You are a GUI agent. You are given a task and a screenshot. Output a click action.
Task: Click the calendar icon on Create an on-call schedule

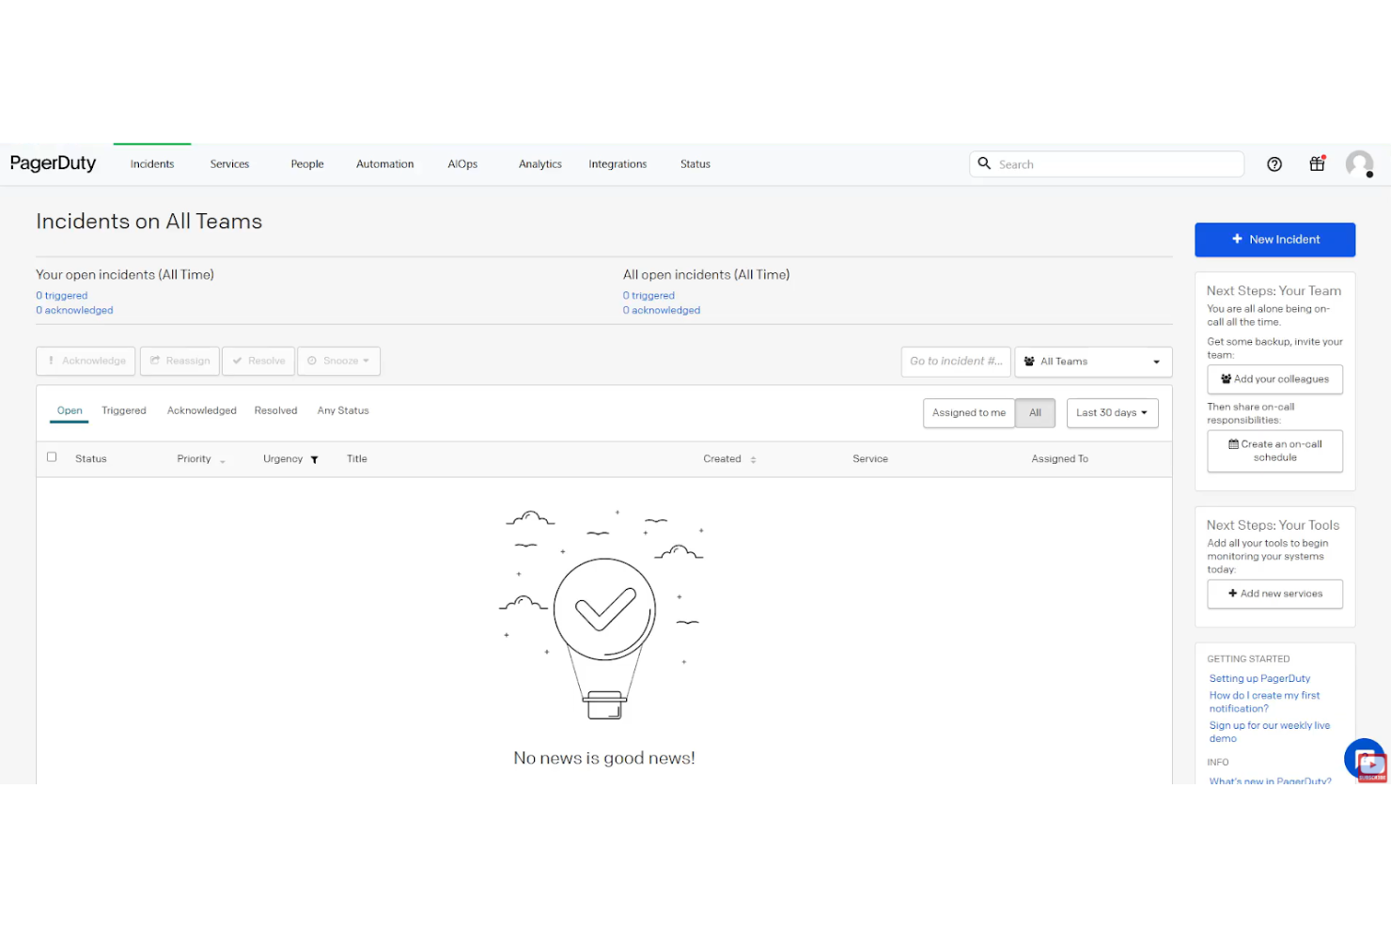point(1232,443)
